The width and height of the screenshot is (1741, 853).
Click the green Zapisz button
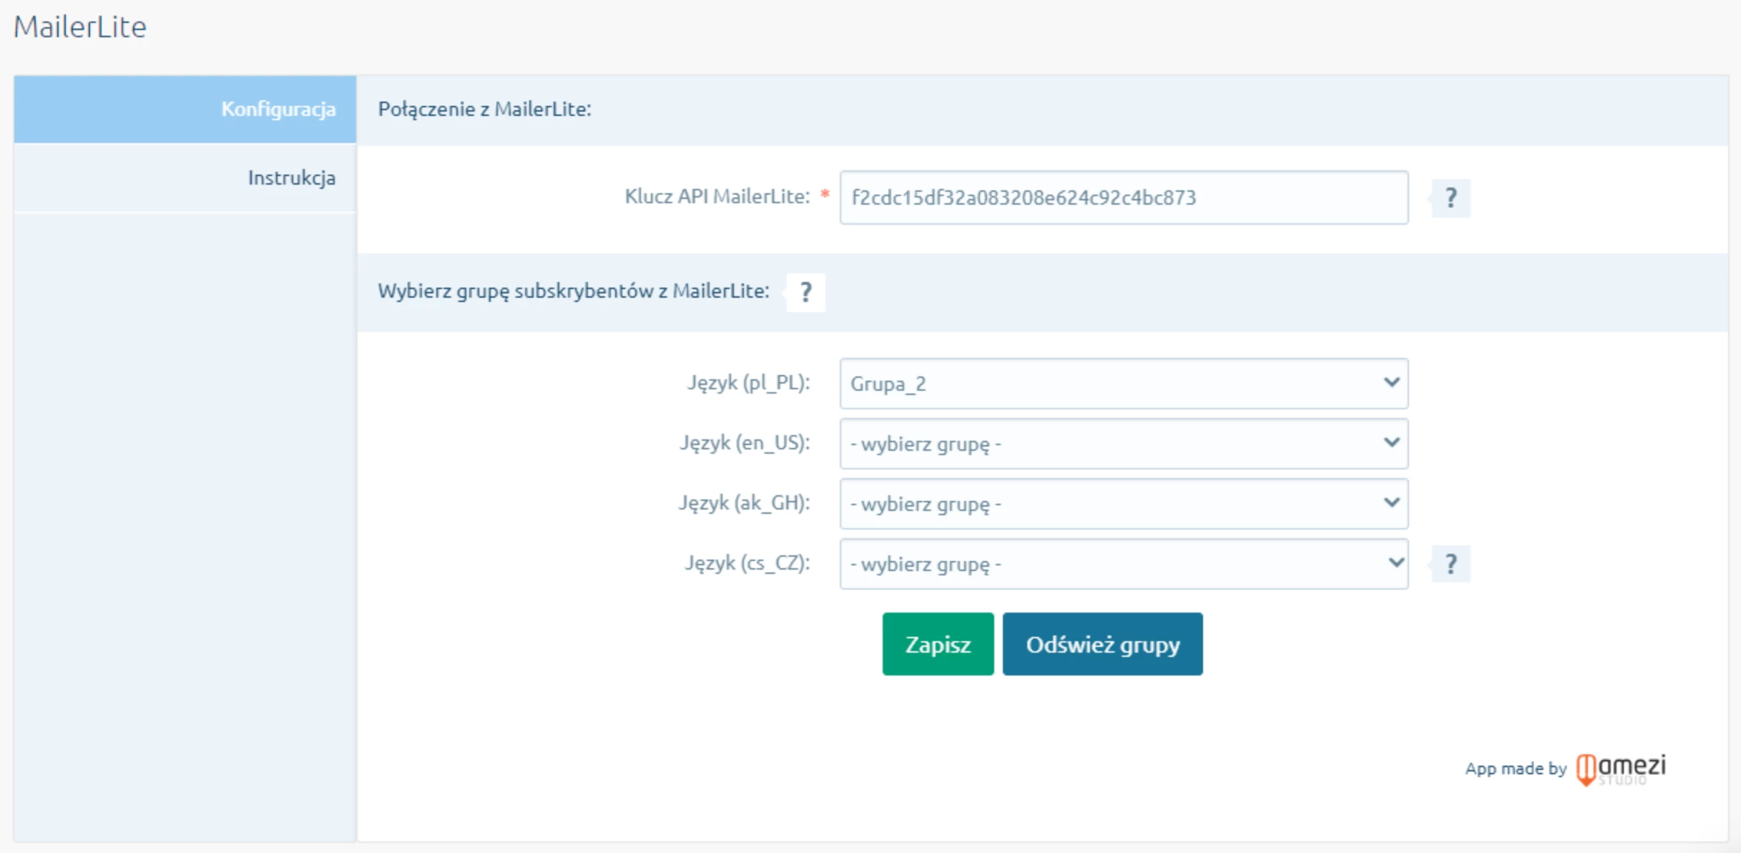coord(938,644)
